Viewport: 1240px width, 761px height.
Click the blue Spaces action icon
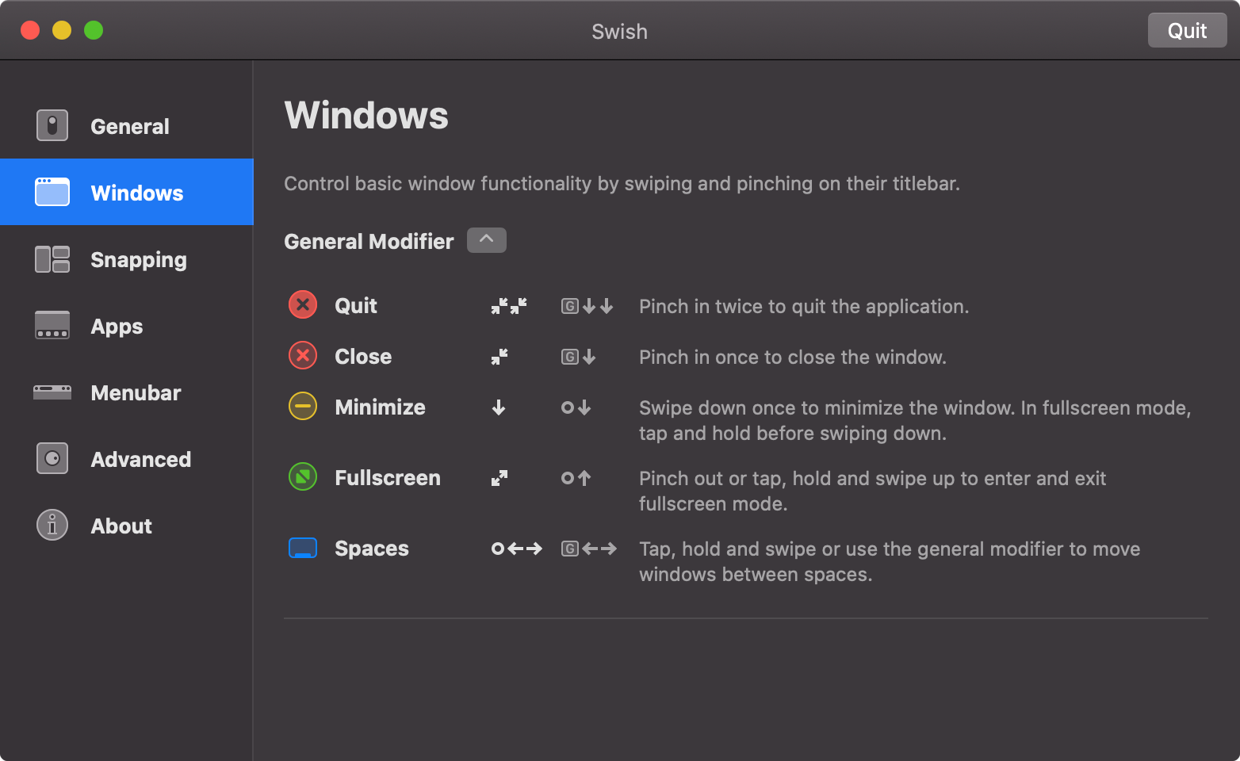point(303,548)
